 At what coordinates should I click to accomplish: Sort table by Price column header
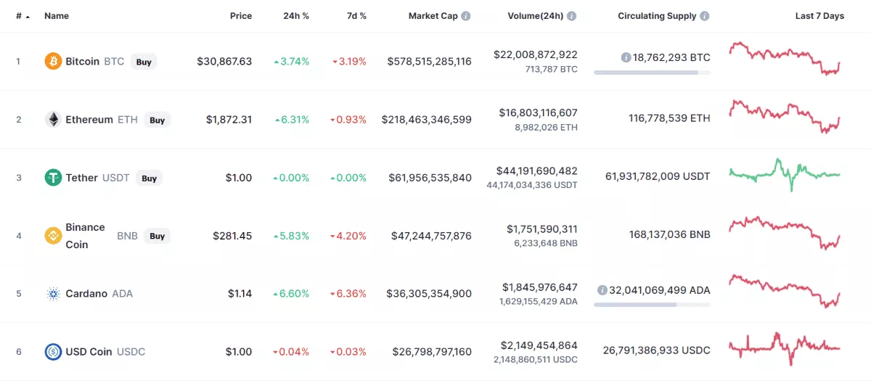coord(241,16)
